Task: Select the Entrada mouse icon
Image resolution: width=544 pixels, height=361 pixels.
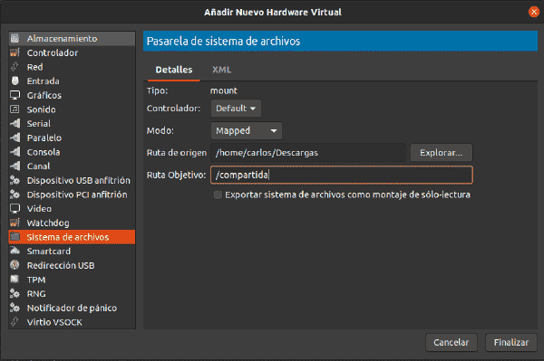Action: click(x=15, y=81)
